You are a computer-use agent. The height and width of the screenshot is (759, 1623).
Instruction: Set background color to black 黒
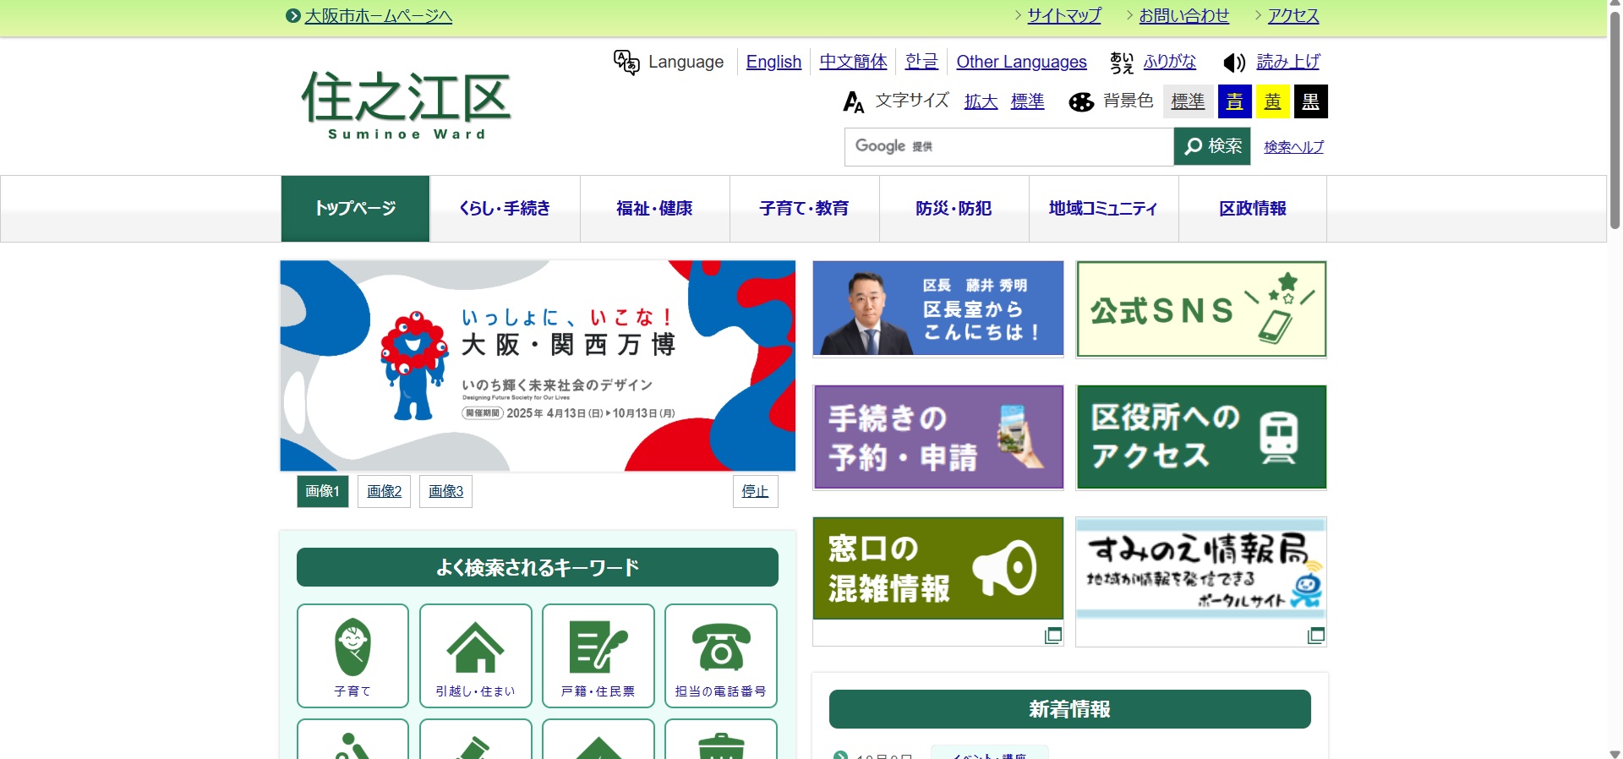1311,101
